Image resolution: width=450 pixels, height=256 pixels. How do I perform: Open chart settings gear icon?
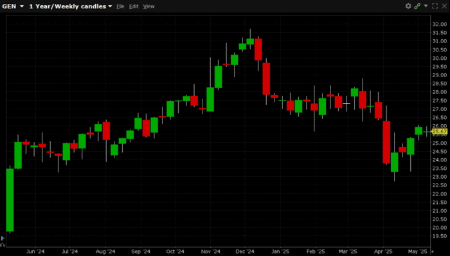[x=408, y=6]
